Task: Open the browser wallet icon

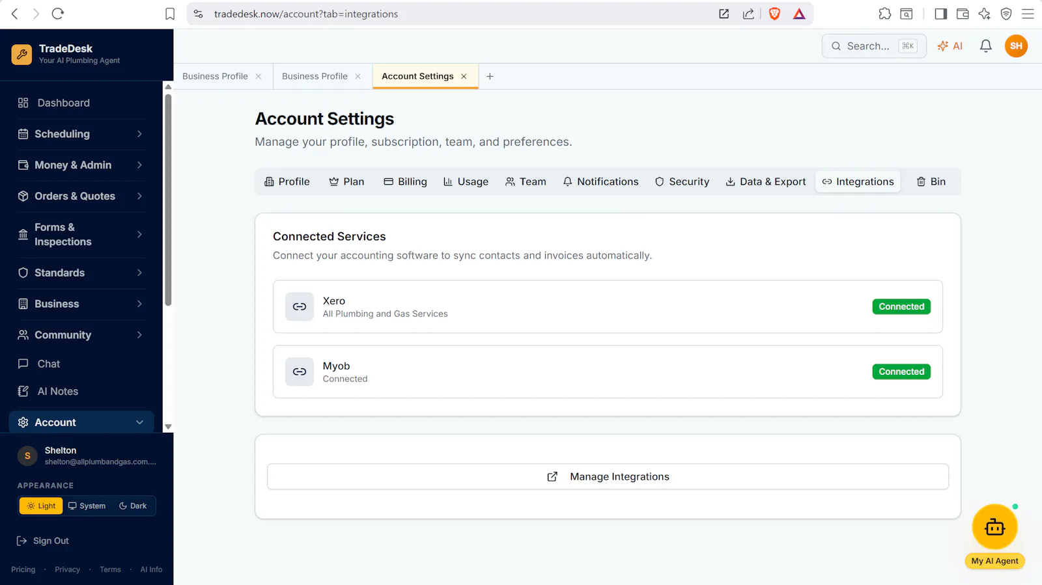Action: click(963, 14)
